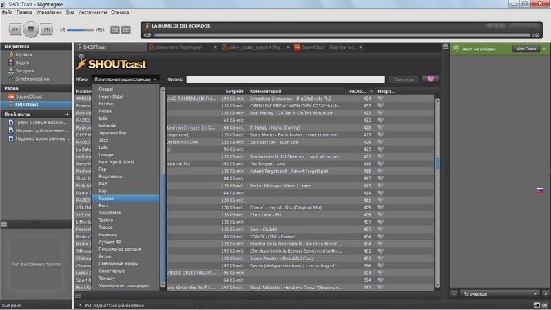
Task: Close the Welcome to Nightingale tab
Action: pyautogui.click(x=216, y=47)
